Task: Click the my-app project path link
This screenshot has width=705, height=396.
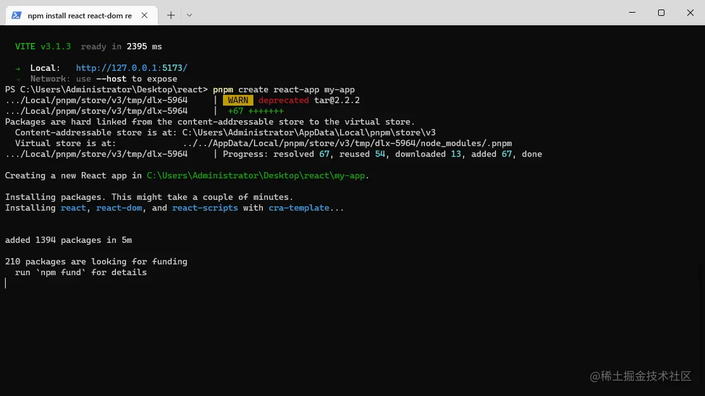Action: point(253,175)
